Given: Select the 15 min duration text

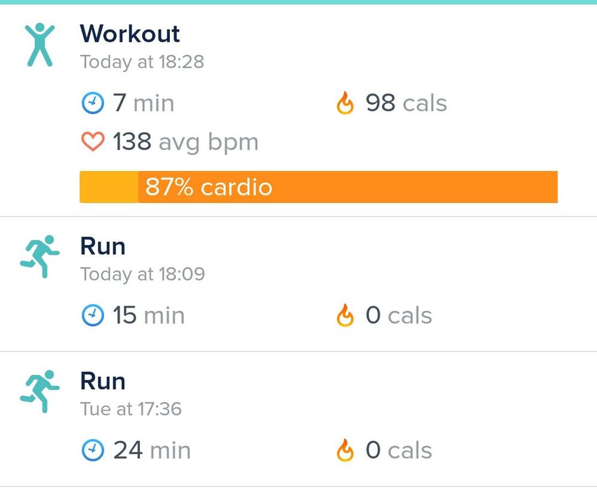Looking at the screenshot, I should (x=149, y=316).
